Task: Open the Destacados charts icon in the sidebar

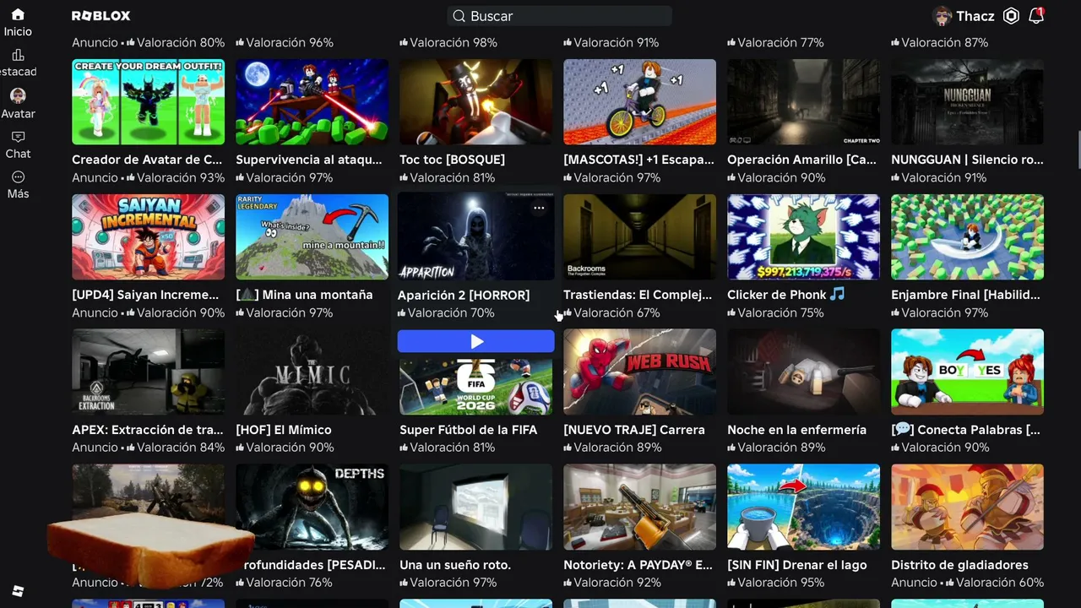Action: [x=18, y=55]
